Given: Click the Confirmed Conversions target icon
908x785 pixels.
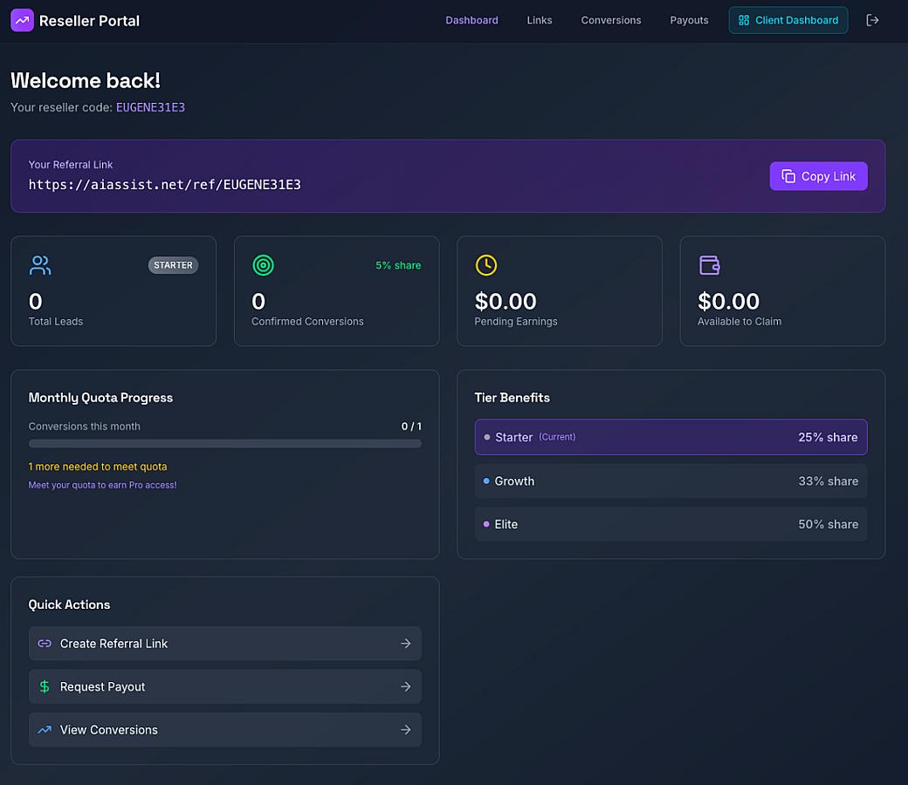Looking at the screenshot, I should coord(263,265).
